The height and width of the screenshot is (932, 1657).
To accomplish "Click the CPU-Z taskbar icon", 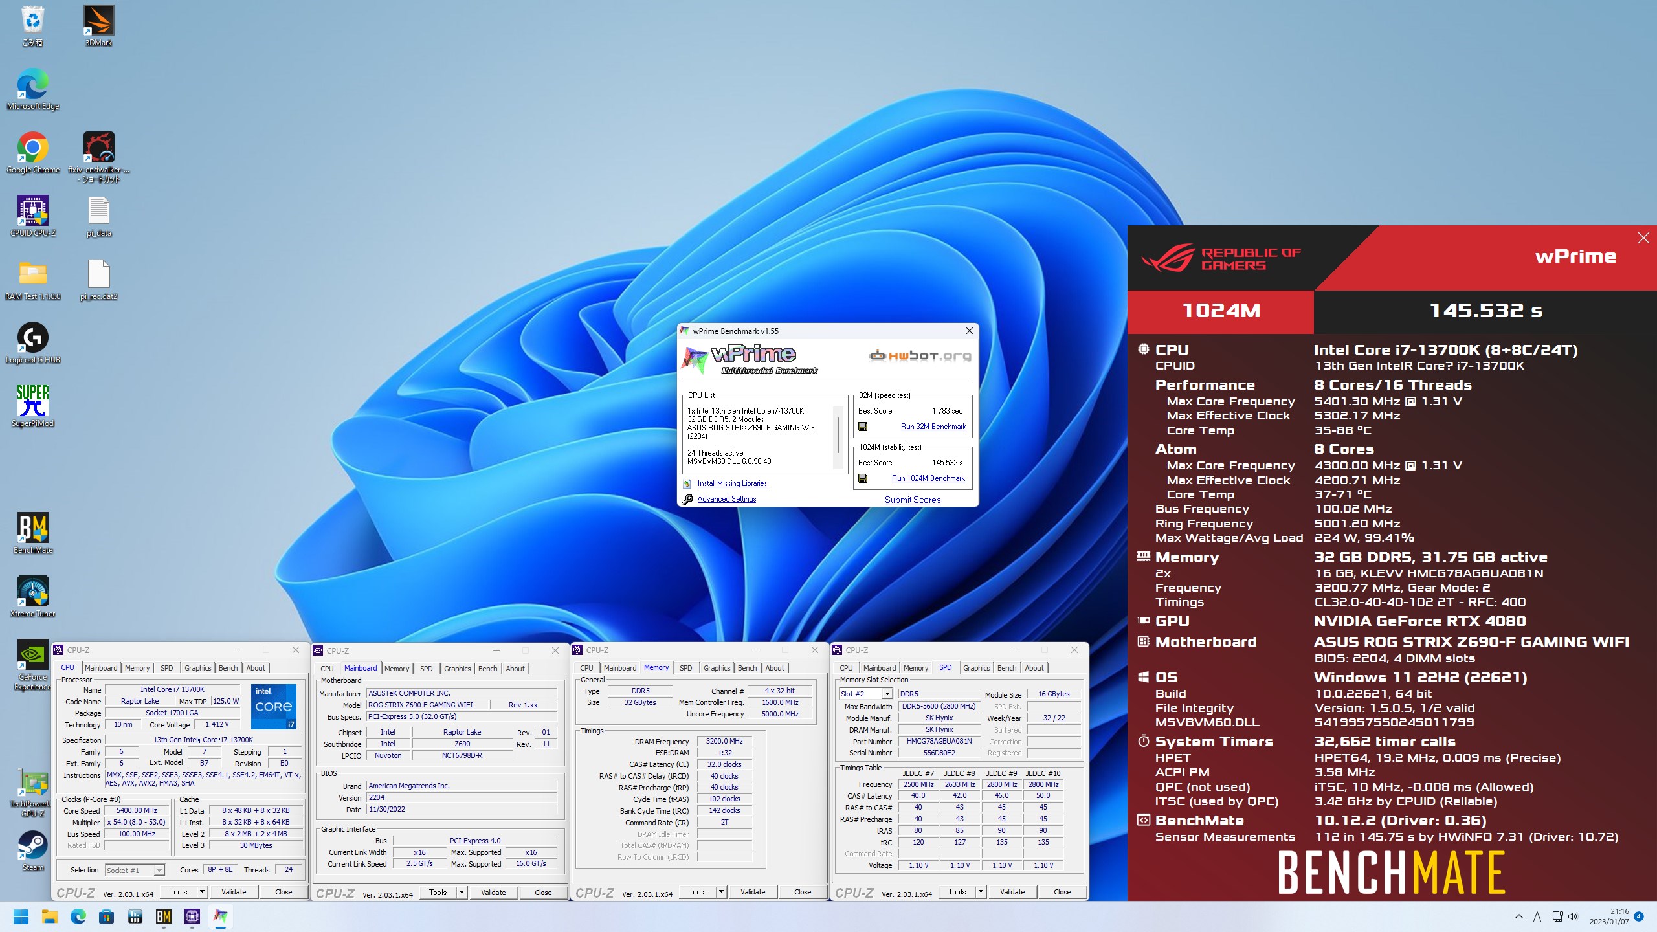I will (x=192, y=916).
